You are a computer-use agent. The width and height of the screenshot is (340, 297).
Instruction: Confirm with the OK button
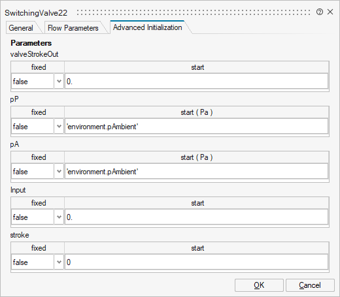[259, 285]
